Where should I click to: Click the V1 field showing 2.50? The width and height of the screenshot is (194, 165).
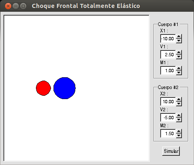coord(168,55)
